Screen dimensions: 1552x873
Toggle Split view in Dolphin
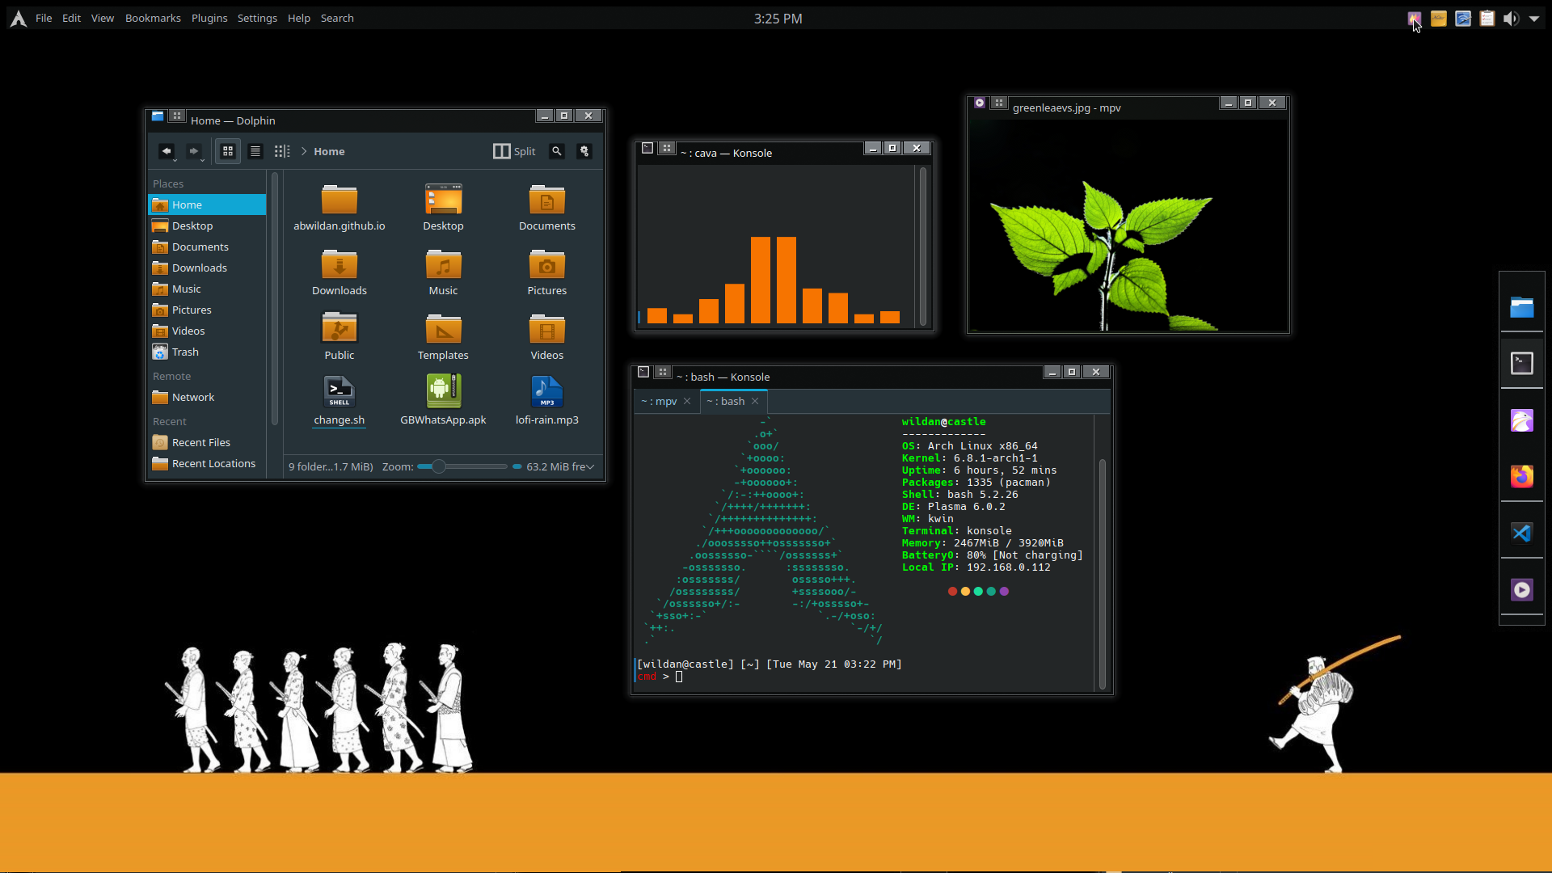click(514, 151)
